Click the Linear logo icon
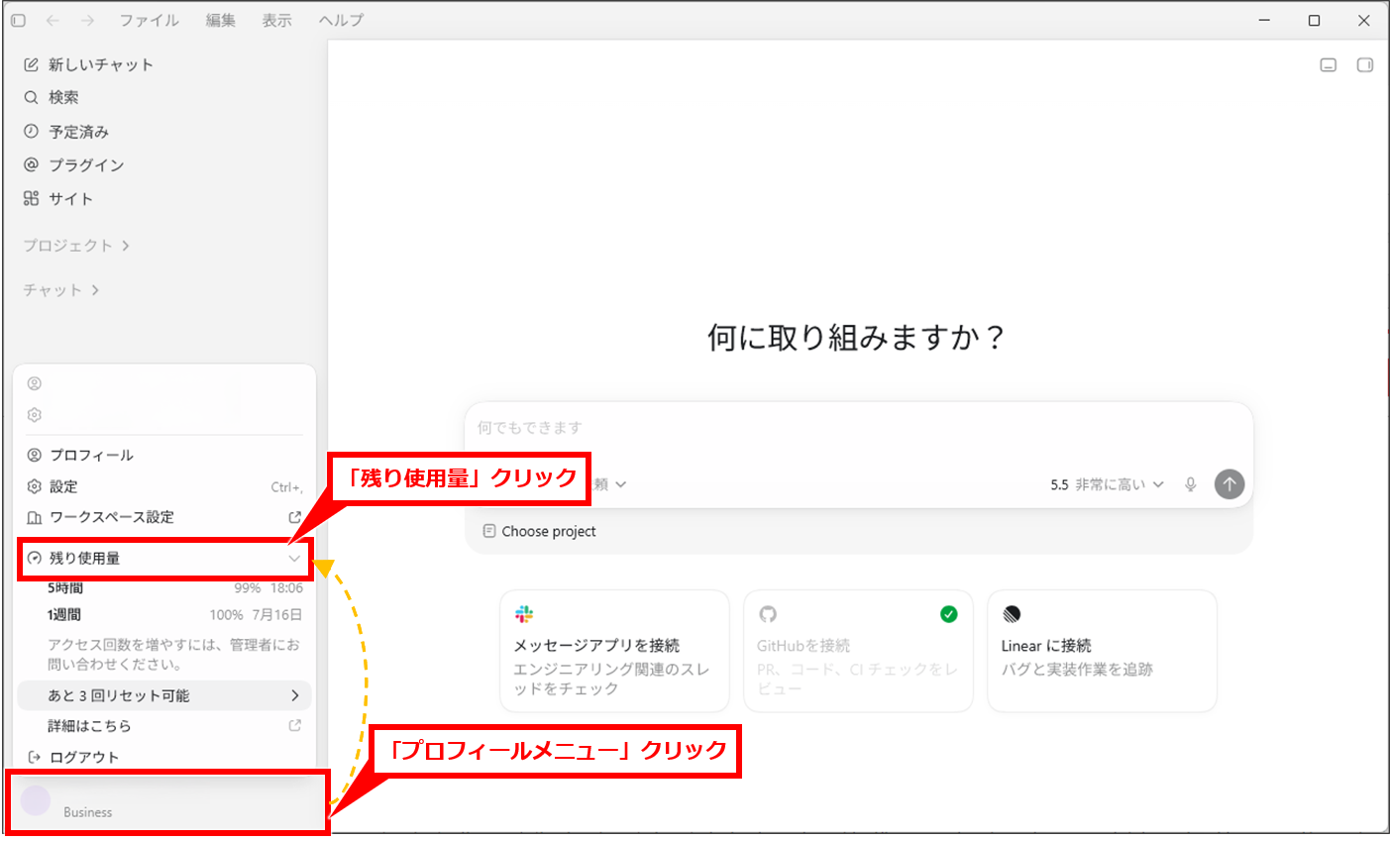 point(1012,614)
